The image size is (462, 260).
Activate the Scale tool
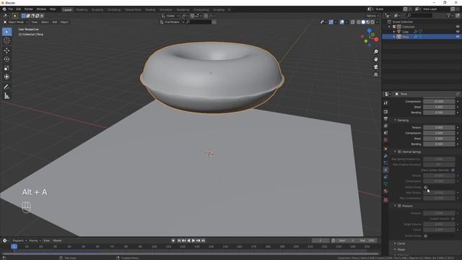[6, 68]
